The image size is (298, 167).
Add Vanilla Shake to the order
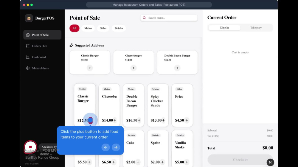click(x=187, y=162)
